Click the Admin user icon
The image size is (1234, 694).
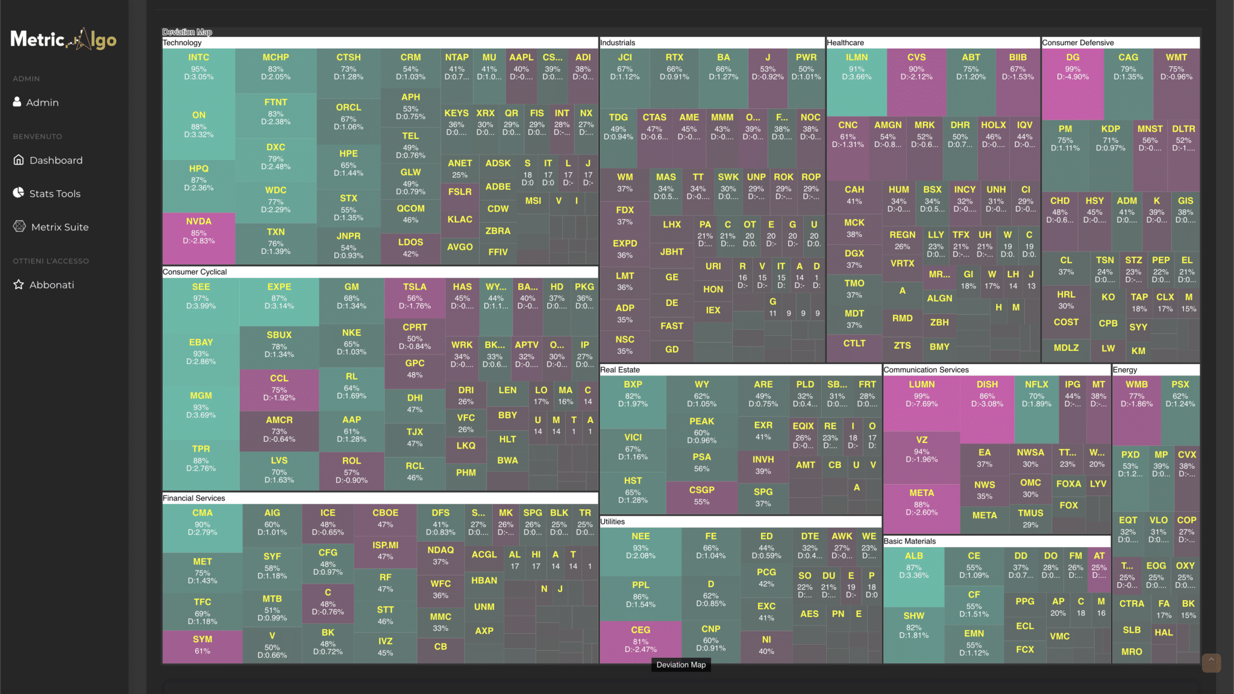click(x=17, y=102)
